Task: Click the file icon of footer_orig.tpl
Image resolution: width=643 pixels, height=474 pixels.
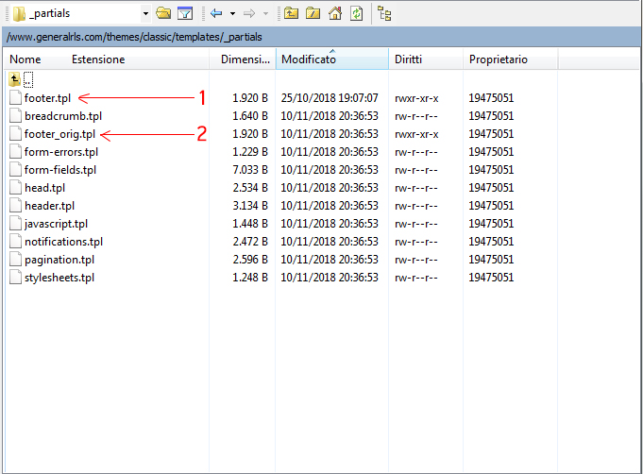Action: point(16,134)
